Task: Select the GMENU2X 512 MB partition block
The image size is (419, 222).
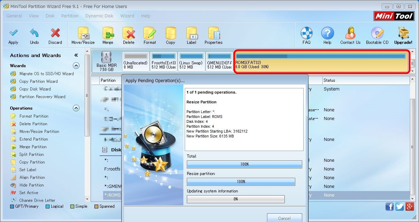Action: pos(219,62)
